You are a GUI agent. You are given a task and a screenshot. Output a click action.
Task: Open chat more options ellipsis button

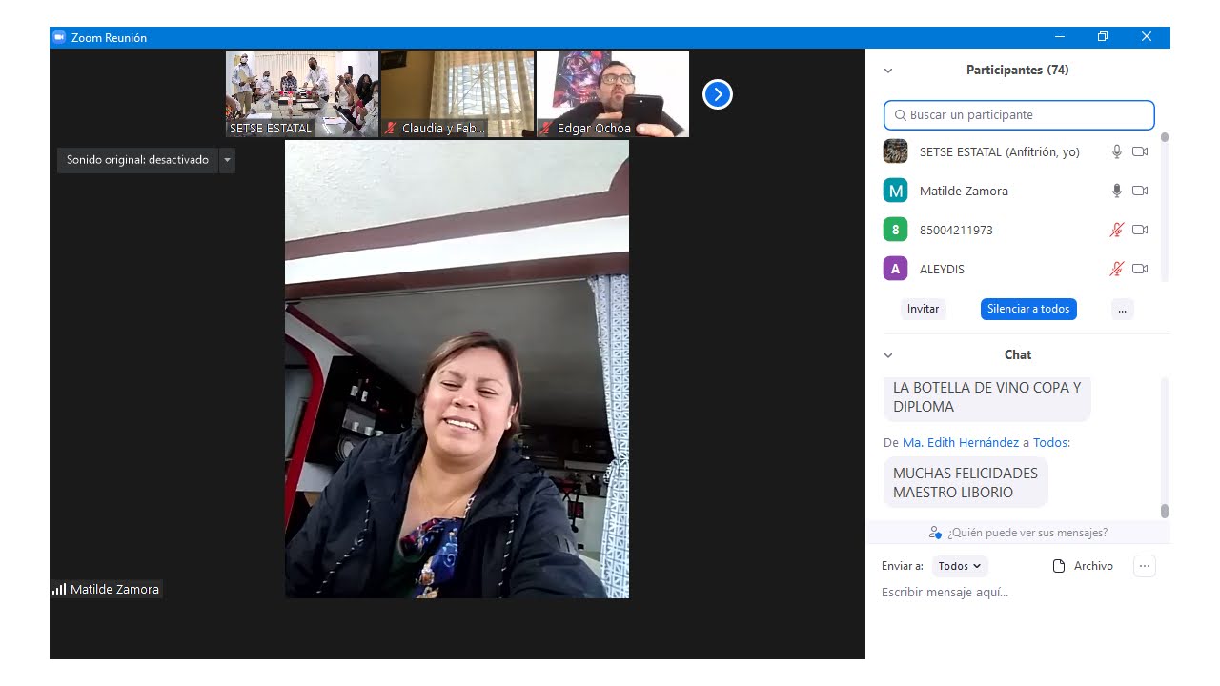tap(1145, 566)
